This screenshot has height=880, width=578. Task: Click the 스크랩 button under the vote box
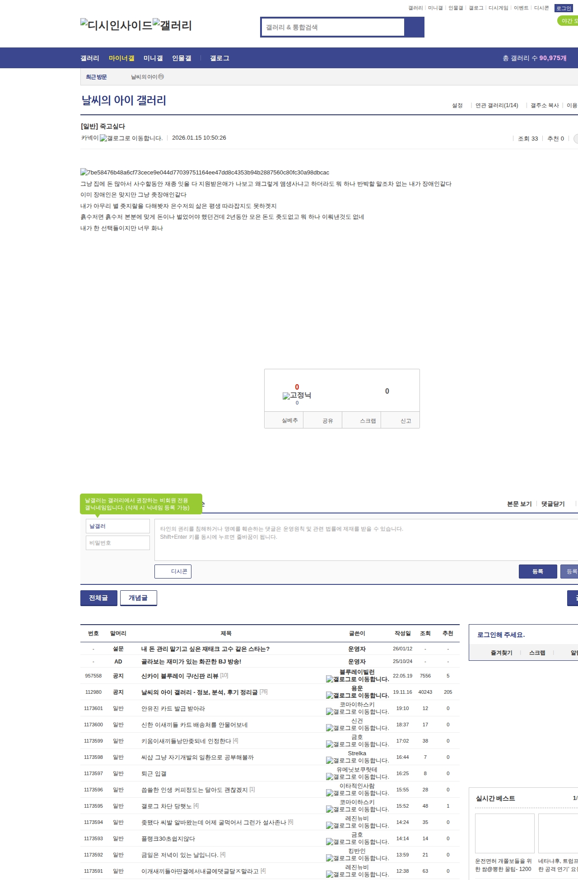[x=362, y=420]
